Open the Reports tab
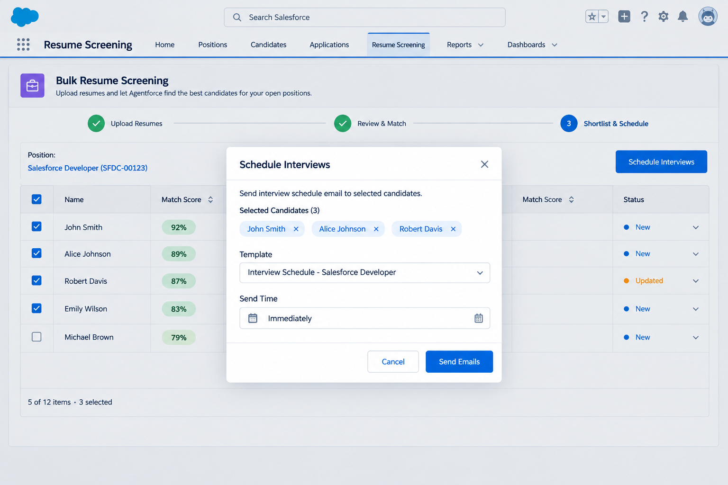Viewport: 728px width, 485px height. coord(459,45)
